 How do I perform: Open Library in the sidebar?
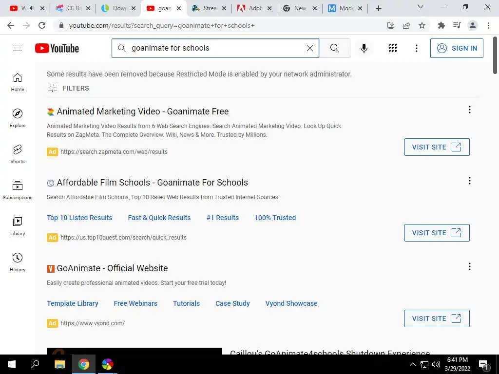18,226
